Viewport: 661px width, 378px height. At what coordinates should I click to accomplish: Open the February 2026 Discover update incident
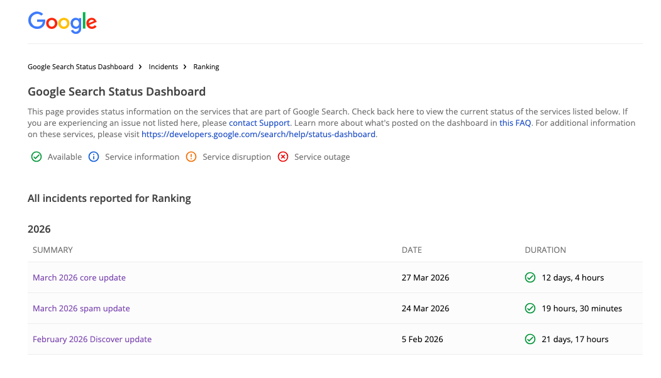click(x=92, y=339)
